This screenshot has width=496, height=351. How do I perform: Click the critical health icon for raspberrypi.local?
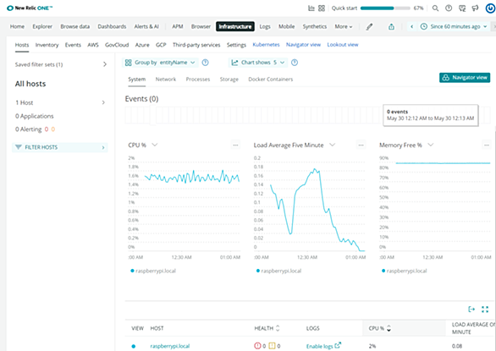[257, 346]
